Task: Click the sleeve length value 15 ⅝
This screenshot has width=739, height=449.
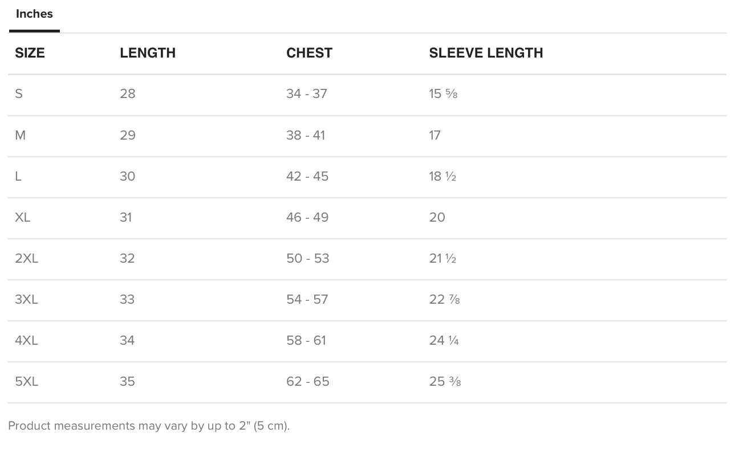Action: (444, 94)
